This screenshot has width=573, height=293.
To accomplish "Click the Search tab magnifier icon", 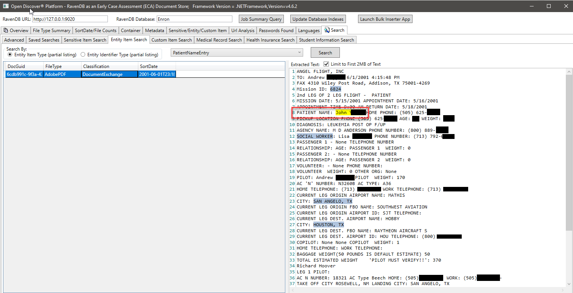I will [x=327, y=30].
